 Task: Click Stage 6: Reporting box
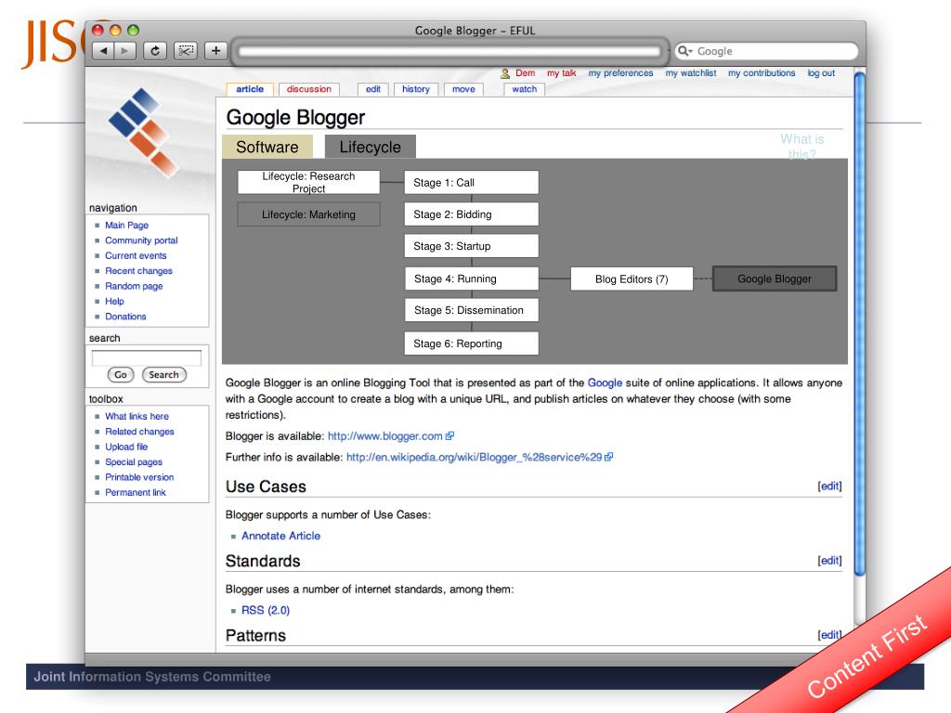471,344
